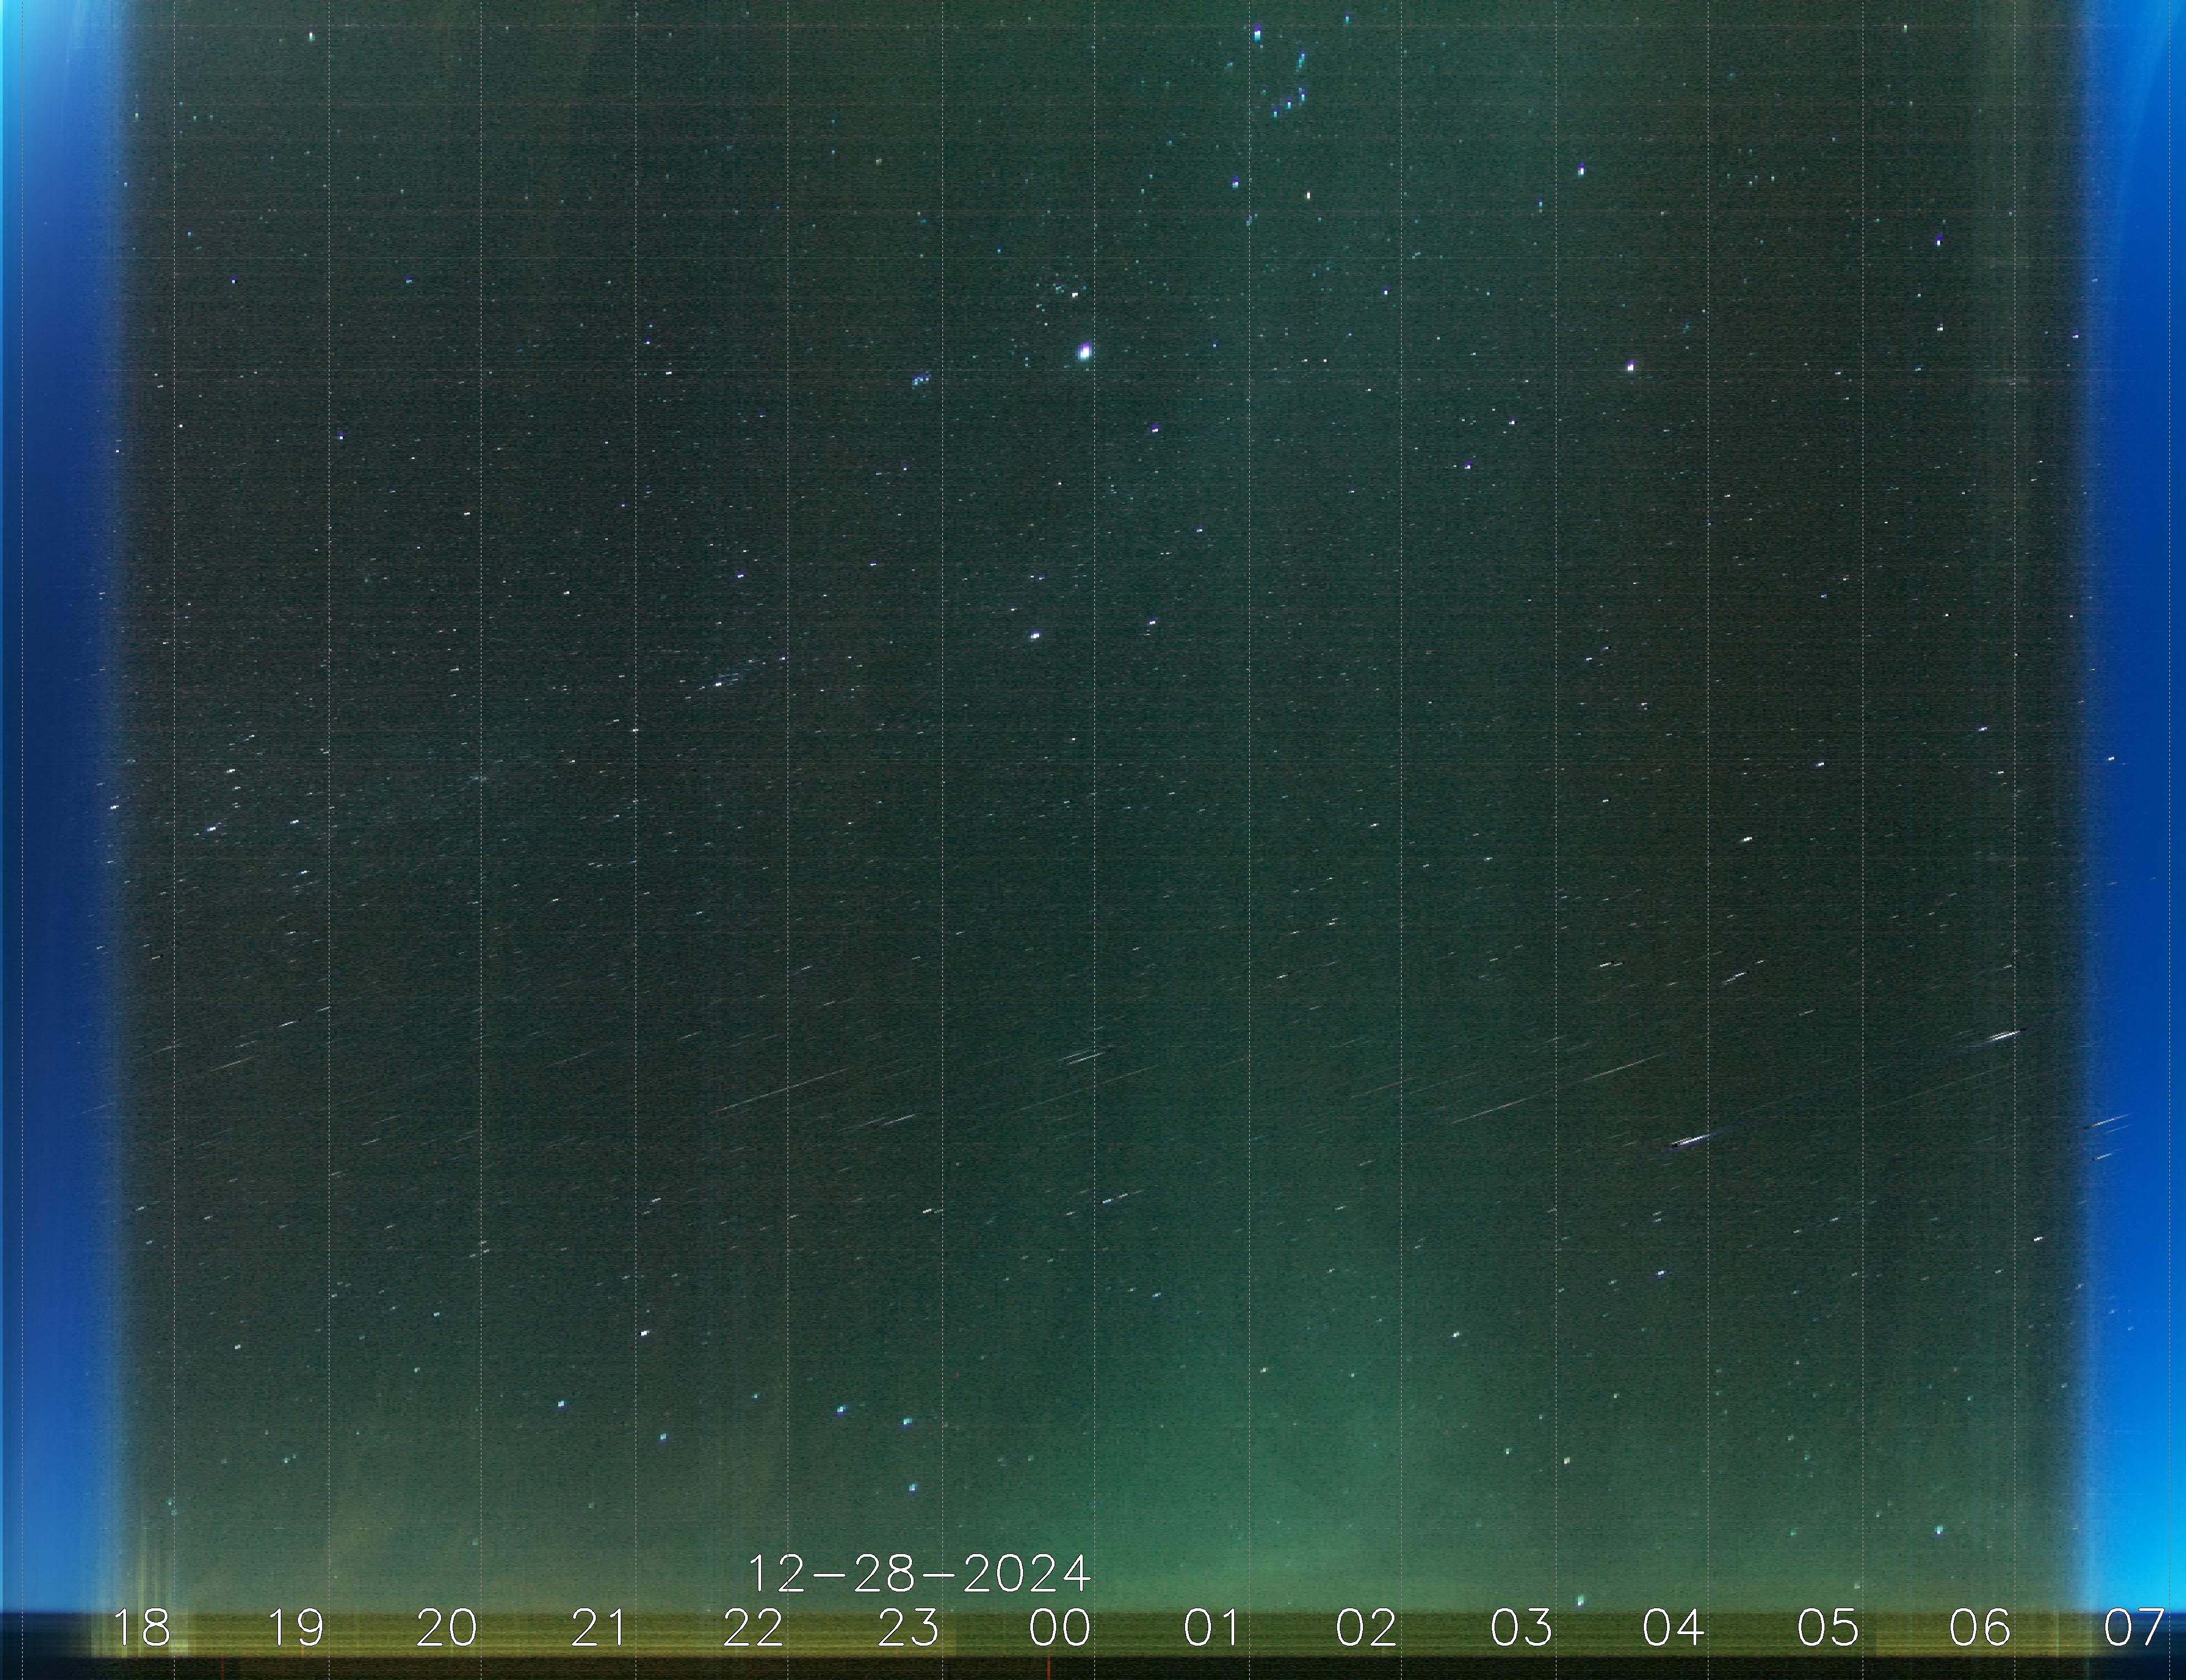
Task: Click the 07 hour label
Action: [x=2134, y=1628]
